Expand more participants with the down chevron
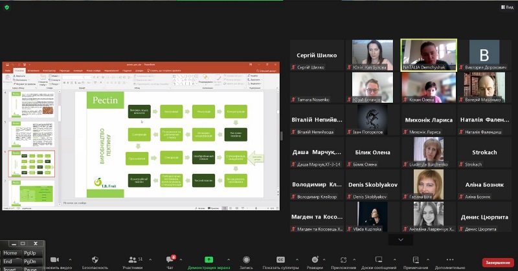 tap(400, 239)
